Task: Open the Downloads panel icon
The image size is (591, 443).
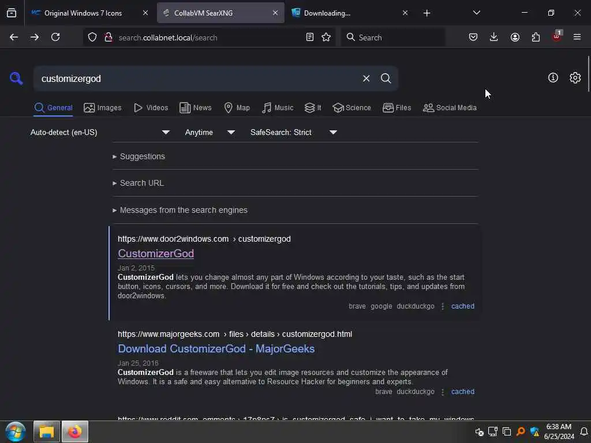Action: pyautogui.click(x=494, y=37)
